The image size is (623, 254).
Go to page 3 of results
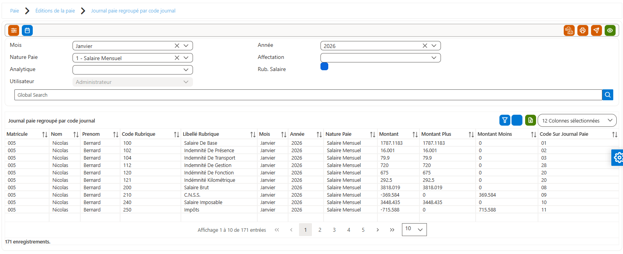[334, 230]
